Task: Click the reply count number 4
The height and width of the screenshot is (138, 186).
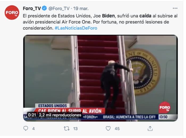Action: pyautogui.click(x=33, y=129)
